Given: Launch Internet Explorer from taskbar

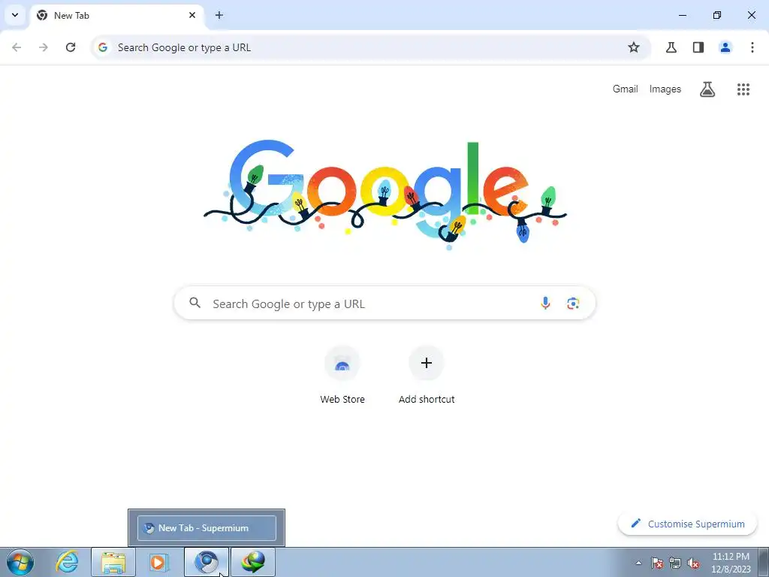Looking at the screenshot, I should [x=67, y=562].
